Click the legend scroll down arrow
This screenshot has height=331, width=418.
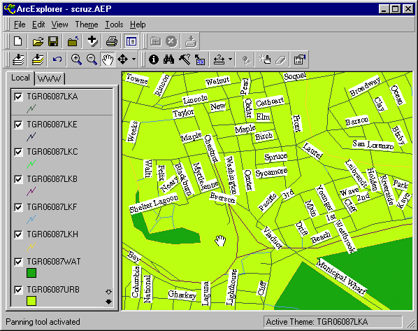[x=108, y=302]
